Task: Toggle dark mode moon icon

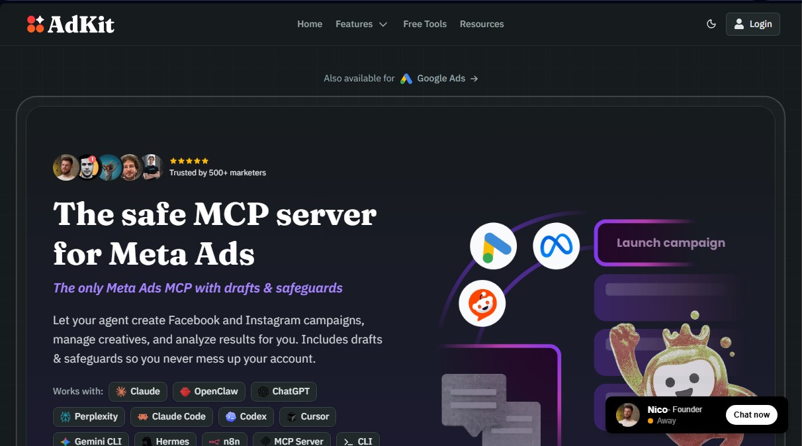Action: 711,24
